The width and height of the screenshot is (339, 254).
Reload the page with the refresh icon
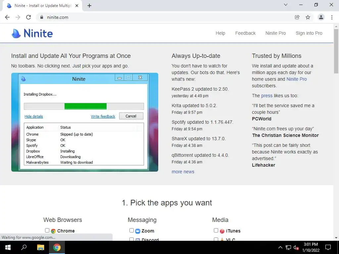pos(28,17)
